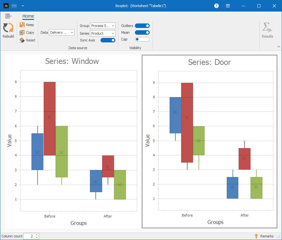Viewport: 282px width, 240px height.
Task: Click the Rebuild icon
Action: (x=8, y=28)
